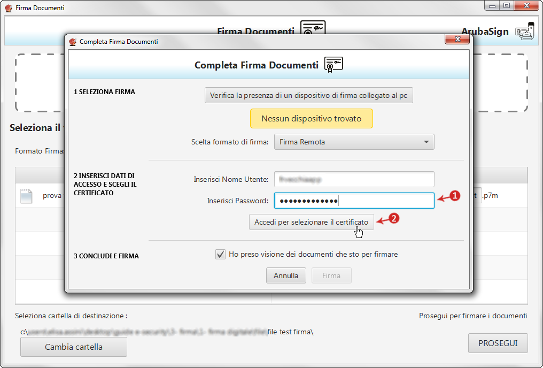Click the 'Seleziona cartella di destinazione' label
The width and height of the screenshot is (543, 368).
(71, 316)
